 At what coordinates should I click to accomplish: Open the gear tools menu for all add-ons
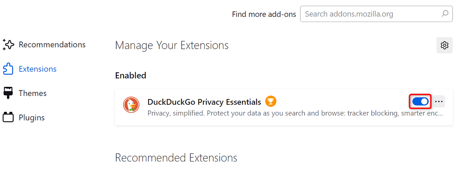(444, 45)
